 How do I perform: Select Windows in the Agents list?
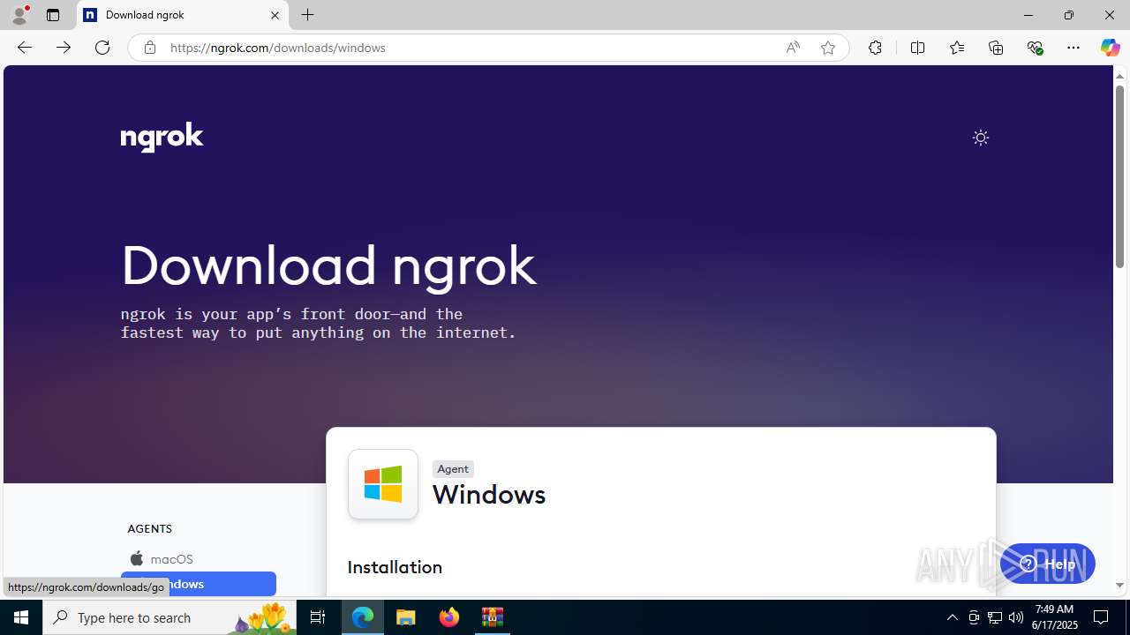198,584
